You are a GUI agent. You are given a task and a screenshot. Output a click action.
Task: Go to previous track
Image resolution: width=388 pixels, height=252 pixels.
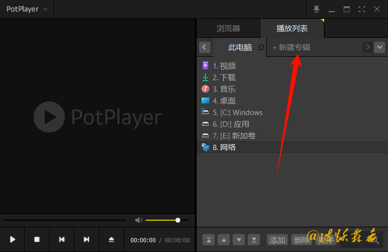point(62,239)
